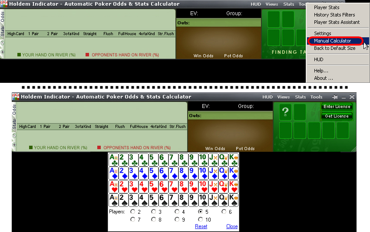Click the question mark hole card slot
The image size is (370, 232).
pos(285,112)
